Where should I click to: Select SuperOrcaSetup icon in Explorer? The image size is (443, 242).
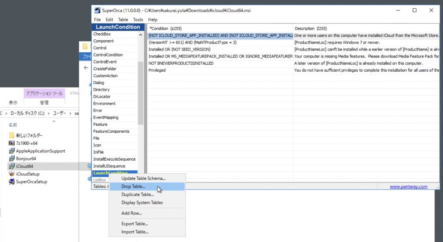(x=12, y=181)
